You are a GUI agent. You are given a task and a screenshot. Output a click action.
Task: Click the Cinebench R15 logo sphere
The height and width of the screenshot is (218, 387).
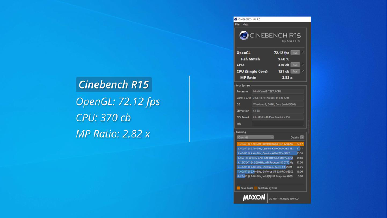click(x=244, y=36)
